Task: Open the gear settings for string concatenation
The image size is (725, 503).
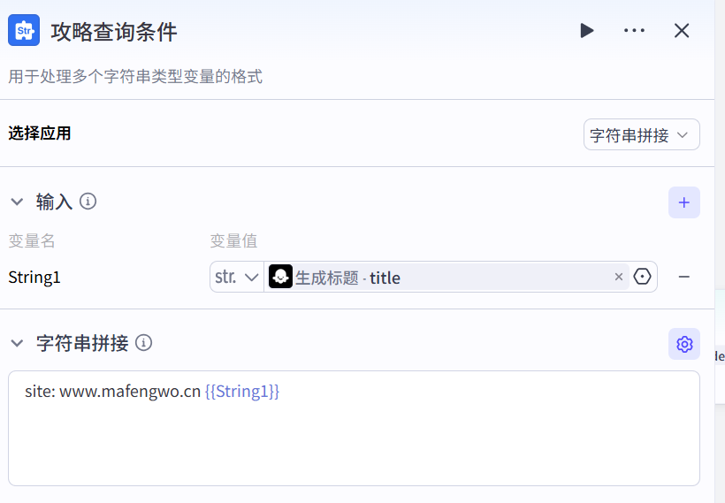Action: tap(683, 344)
